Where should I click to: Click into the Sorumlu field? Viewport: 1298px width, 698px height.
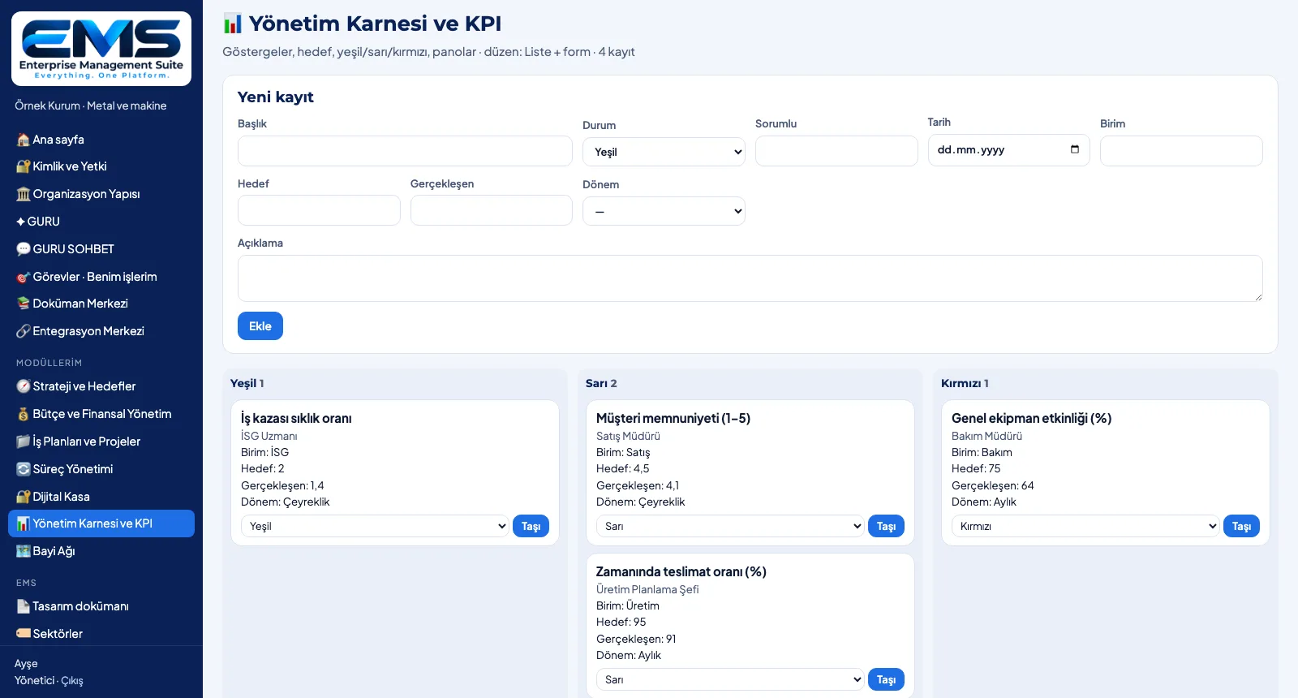coord(836,151)
